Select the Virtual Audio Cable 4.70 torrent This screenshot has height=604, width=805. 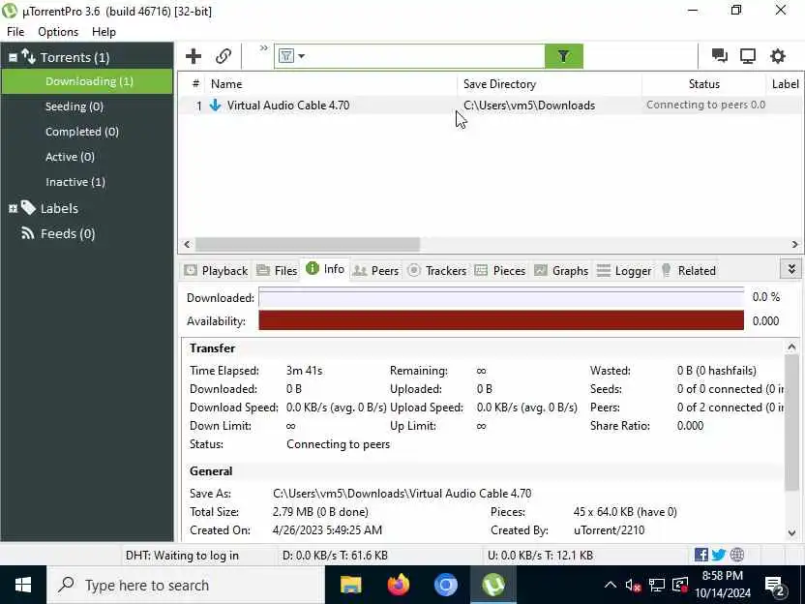(x=288, y=106)
